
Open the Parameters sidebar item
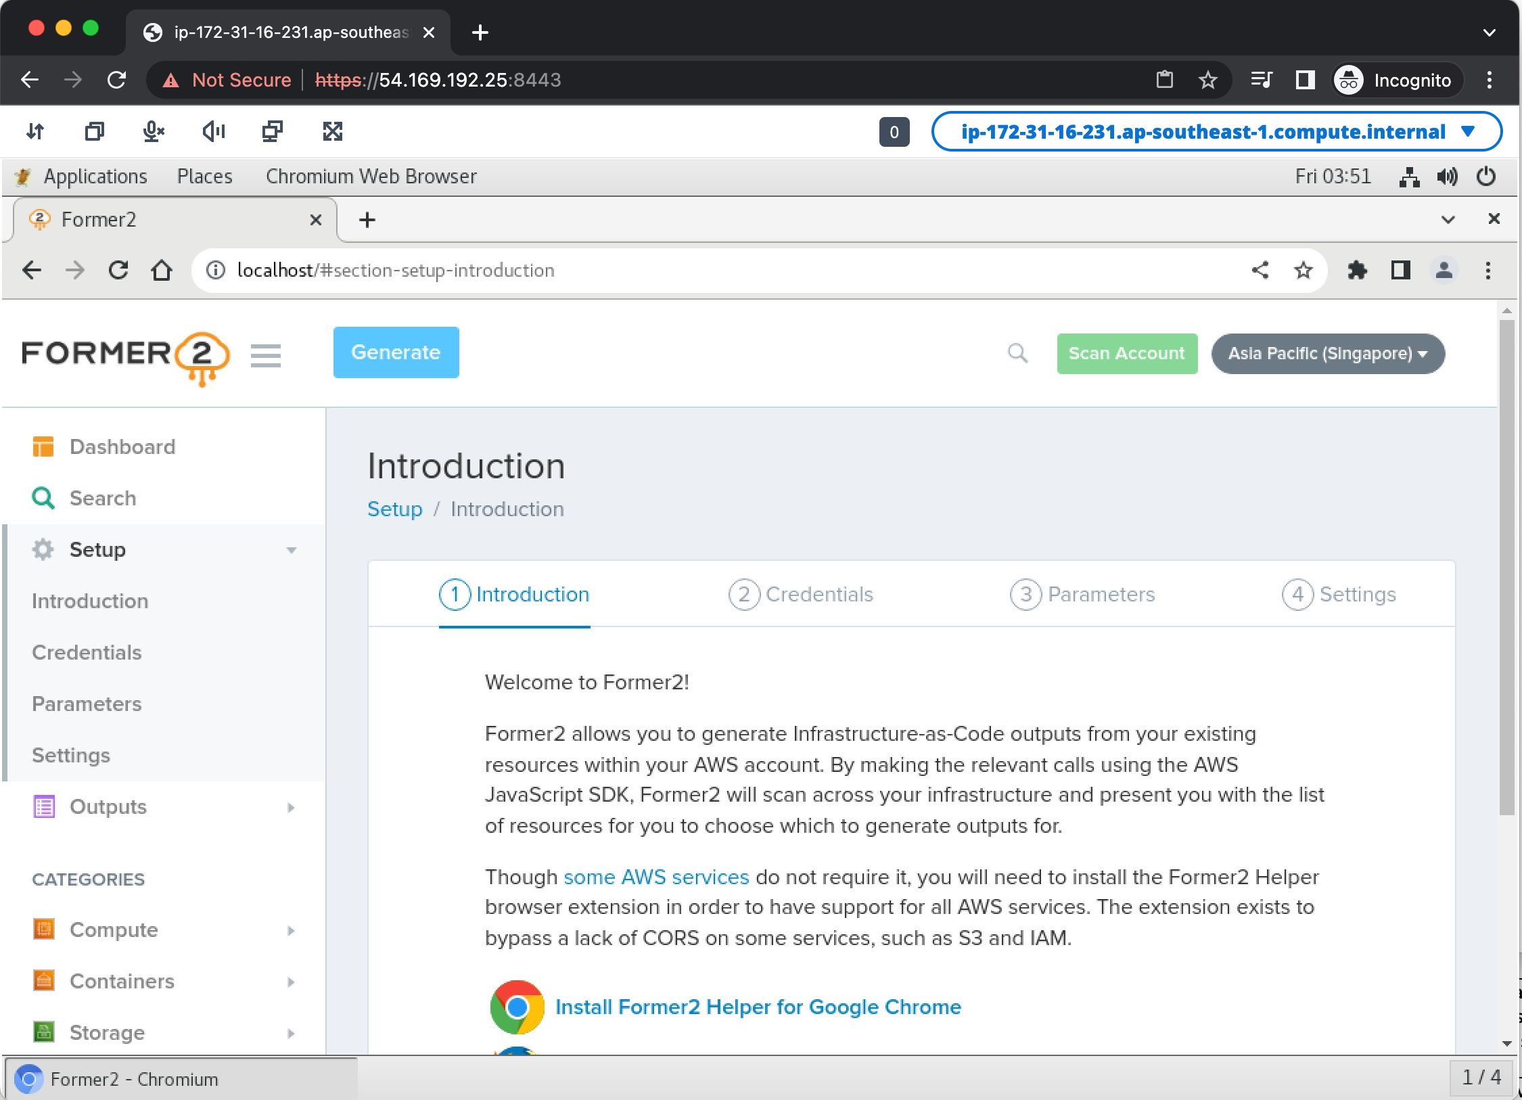click(x=87, y=704)
